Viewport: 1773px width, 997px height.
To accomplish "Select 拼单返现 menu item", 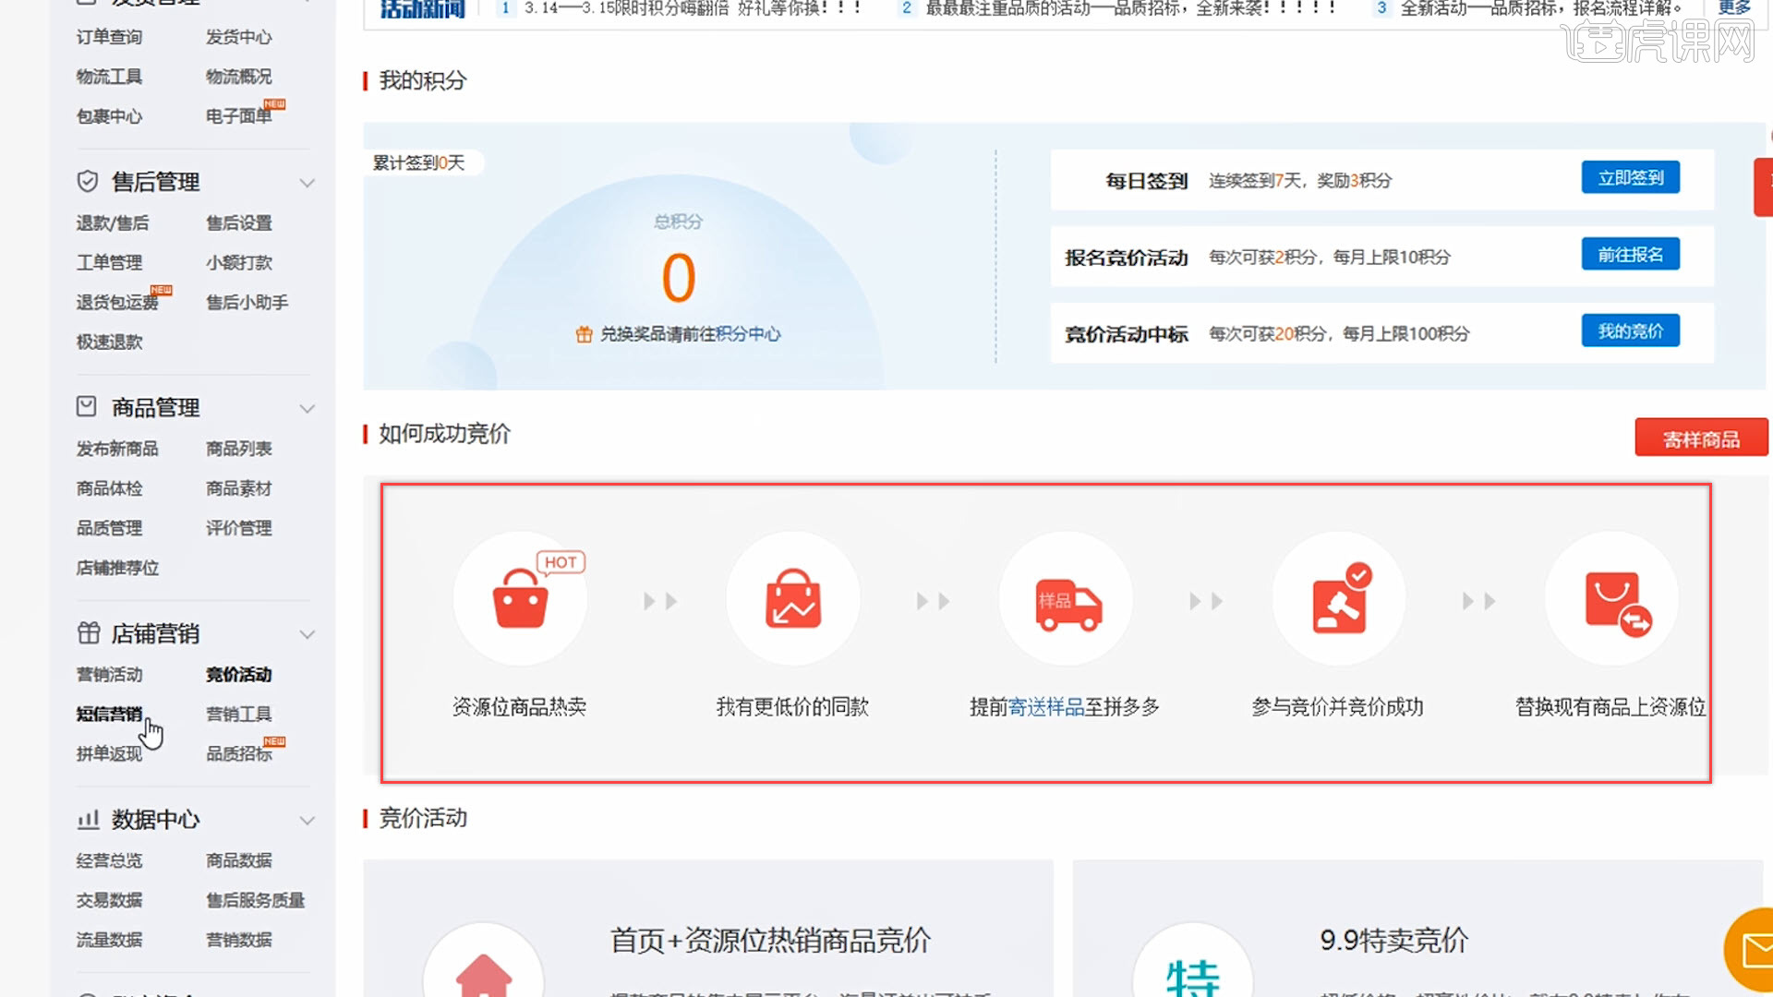I will (x=109, y=754).
